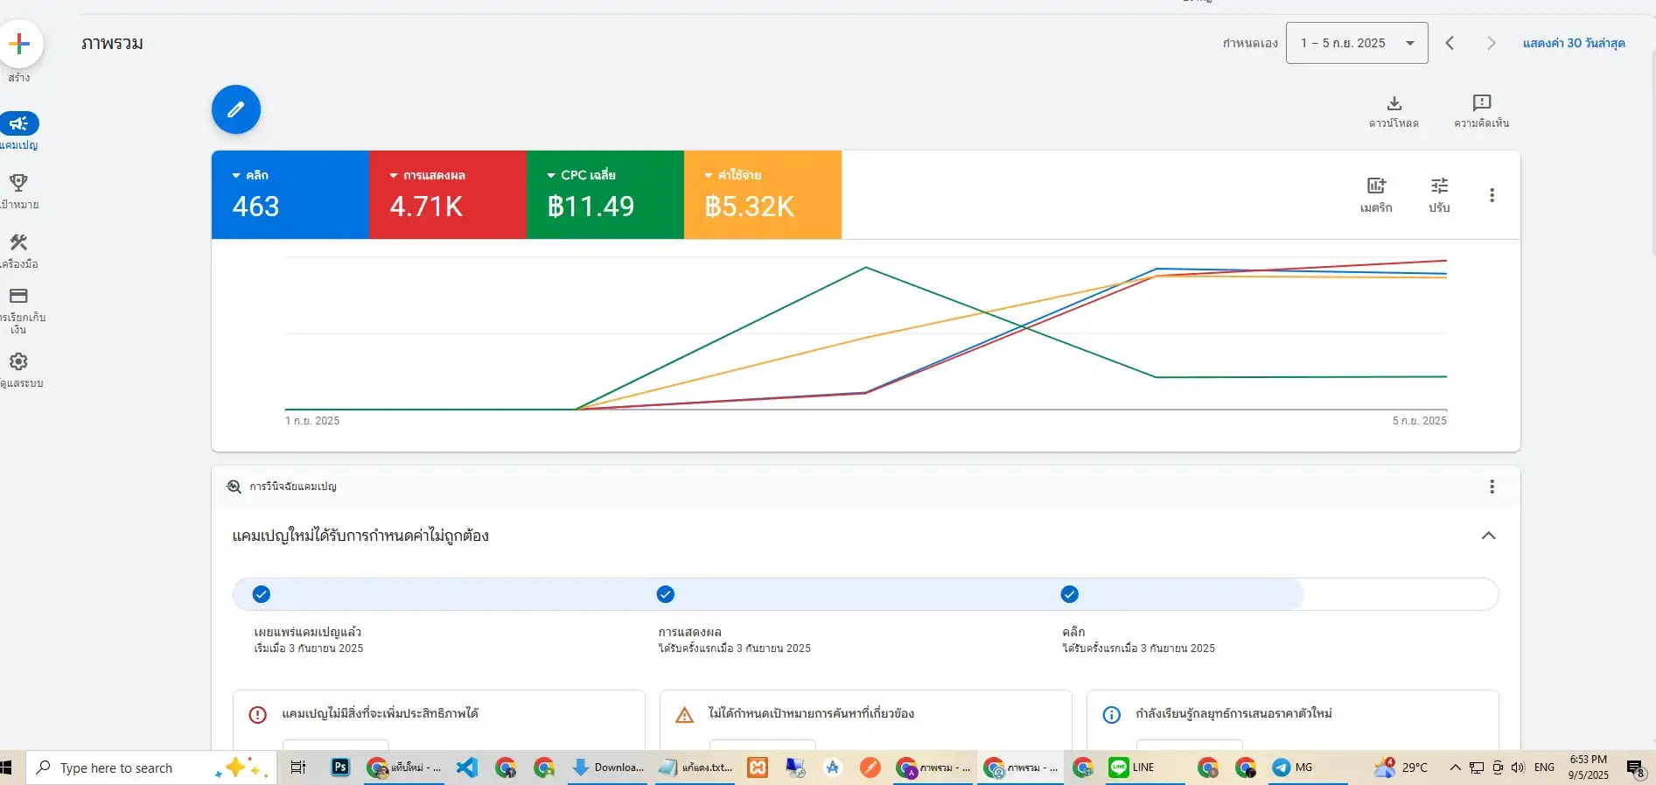Click the blue pencil edit button
1656x785 pixels.
coord(235,109)
